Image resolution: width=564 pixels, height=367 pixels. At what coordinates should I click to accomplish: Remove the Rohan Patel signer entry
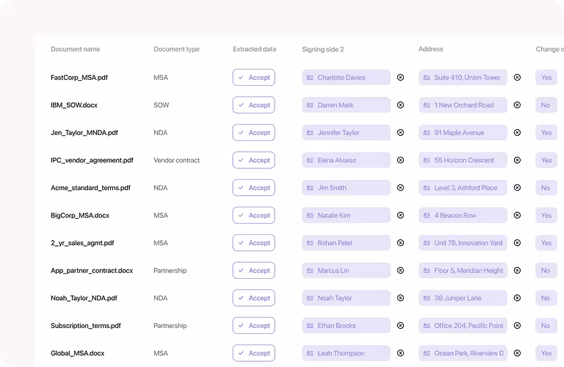[400, 243]
